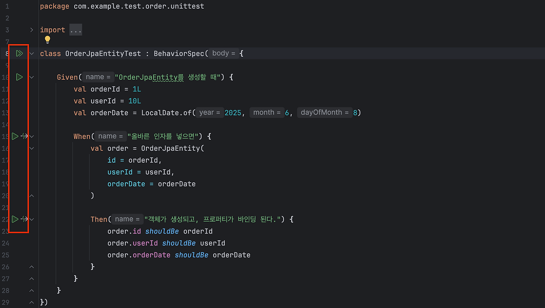
Task: Click the 'month =' inlay hint
Action: click(267, 113)
